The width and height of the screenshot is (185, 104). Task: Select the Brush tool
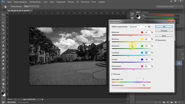click(3, 42)
